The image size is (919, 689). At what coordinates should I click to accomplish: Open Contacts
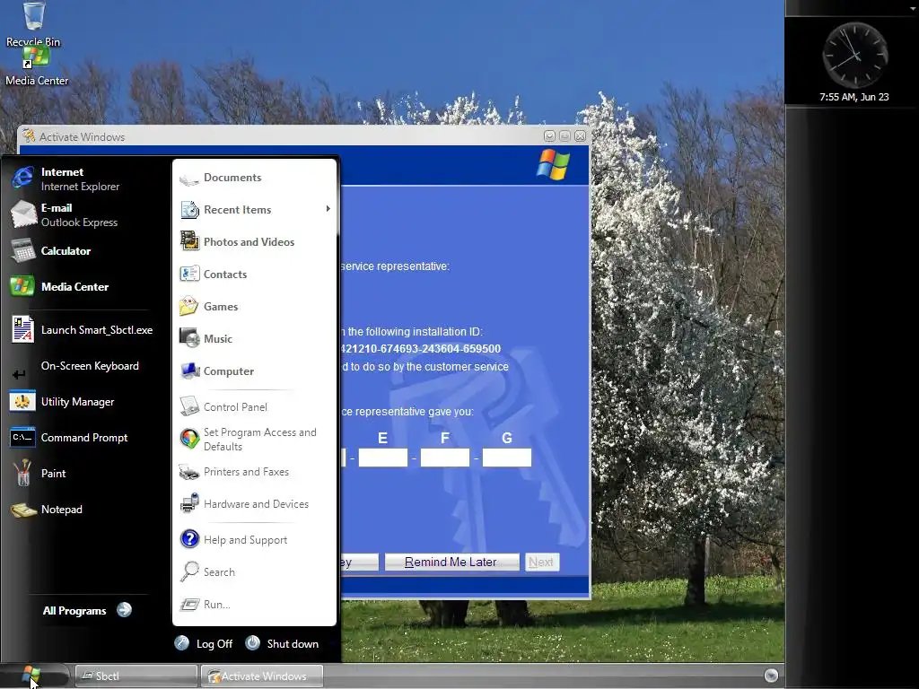point(225,275)
